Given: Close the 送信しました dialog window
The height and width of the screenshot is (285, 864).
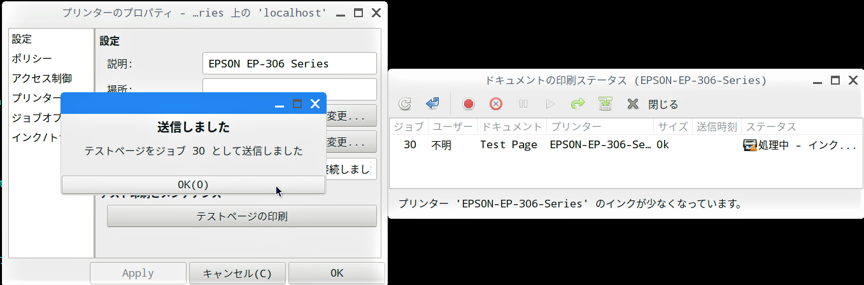Looking at the screenshot, I should coord(315,104).
